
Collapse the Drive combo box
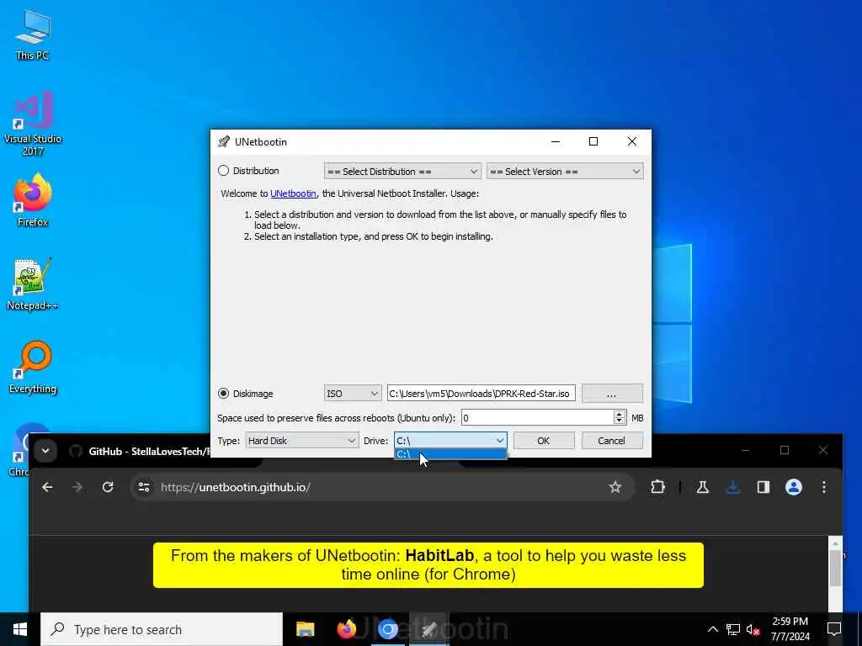[499, 441]
